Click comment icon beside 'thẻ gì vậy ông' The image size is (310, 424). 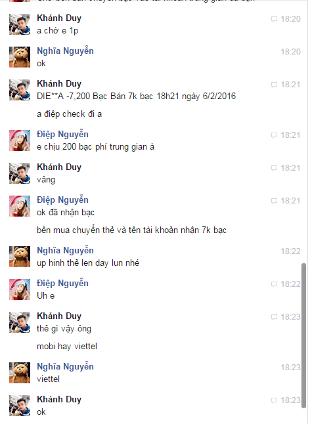(274, 316)
